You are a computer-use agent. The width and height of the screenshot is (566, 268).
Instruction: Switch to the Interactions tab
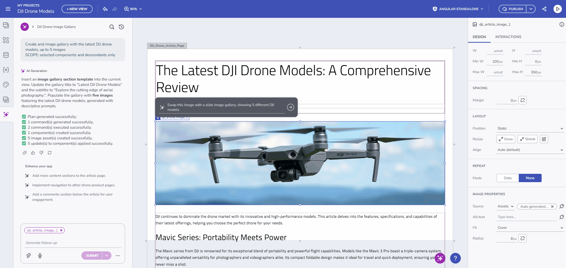(x=508, y=37)
